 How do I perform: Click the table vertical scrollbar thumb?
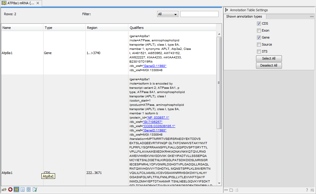coord(219,83)
